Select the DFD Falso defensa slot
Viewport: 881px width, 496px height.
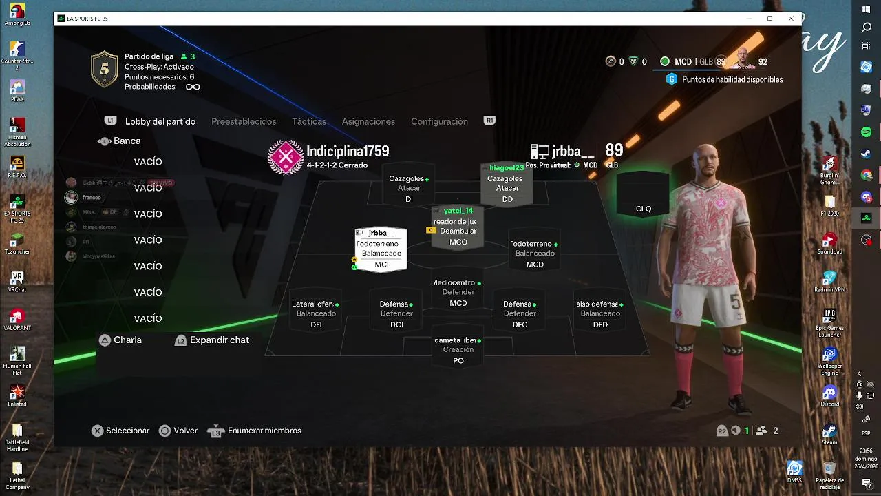pyautogui.click(x=600, y=309)
